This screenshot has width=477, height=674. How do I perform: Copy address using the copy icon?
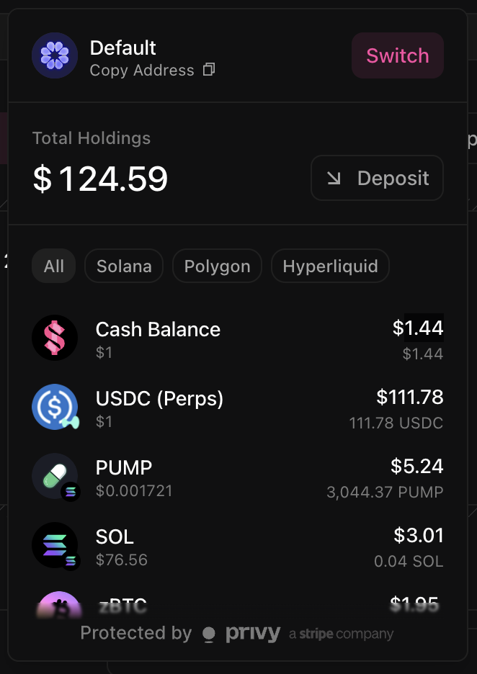pyautogui.click(x=209, y=70)
